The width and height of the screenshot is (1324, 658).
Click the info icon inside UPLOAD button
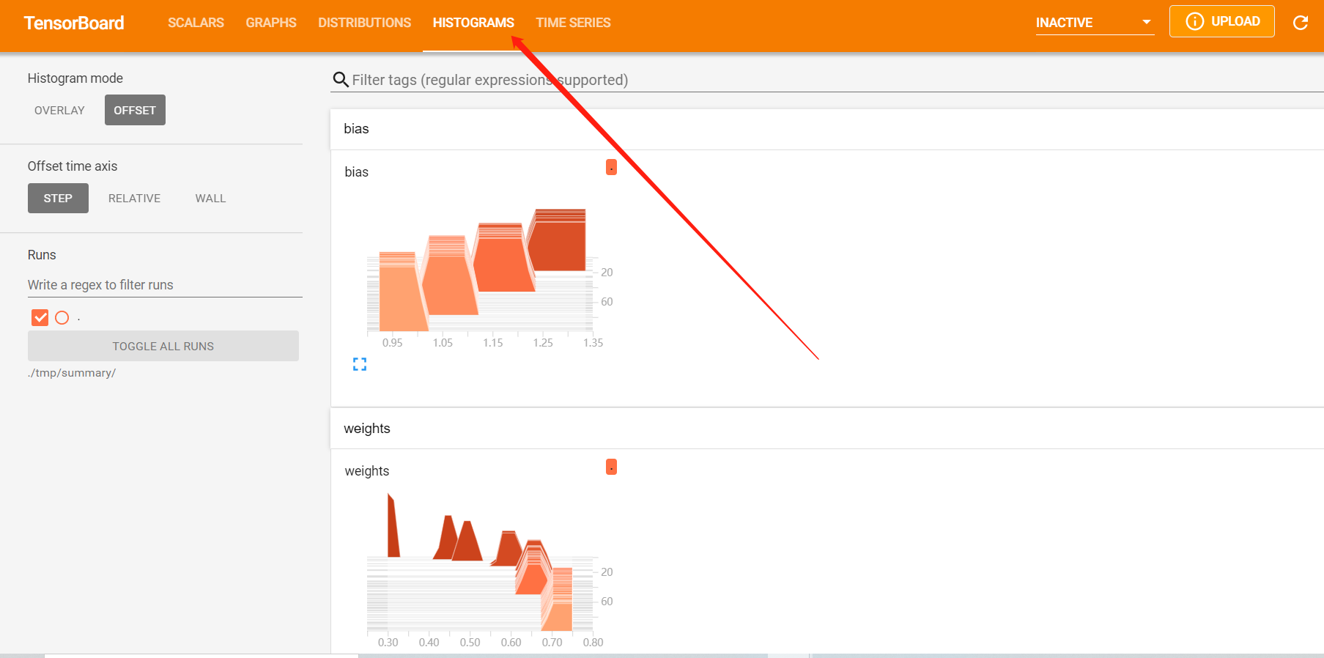1194,21
